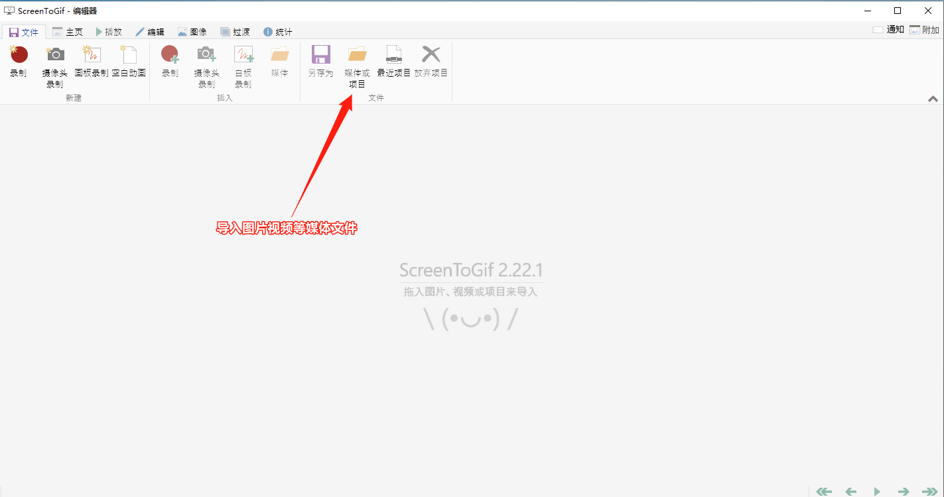The width and height of the screenshot is (944, 497).
Task: Open board recorder (画板录制) under 新建
Action: pyautogui.click(x=92, y=62)
